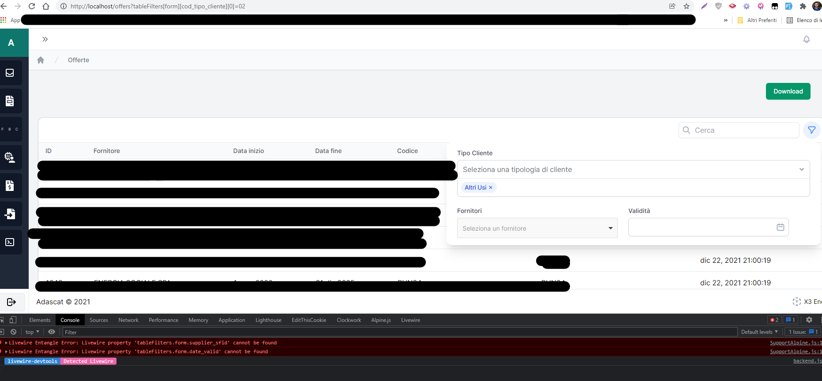The height and width of the screenshot is (381, 822).
Task: Expand the sidebar with double chevron
Action: 45,39
